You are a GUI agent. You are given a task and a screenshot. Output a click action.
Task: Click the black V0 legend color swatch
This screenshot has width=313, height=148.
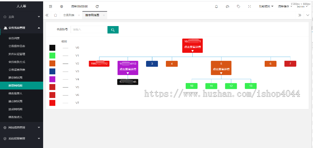pyautogui.click(x=52, y=48)
